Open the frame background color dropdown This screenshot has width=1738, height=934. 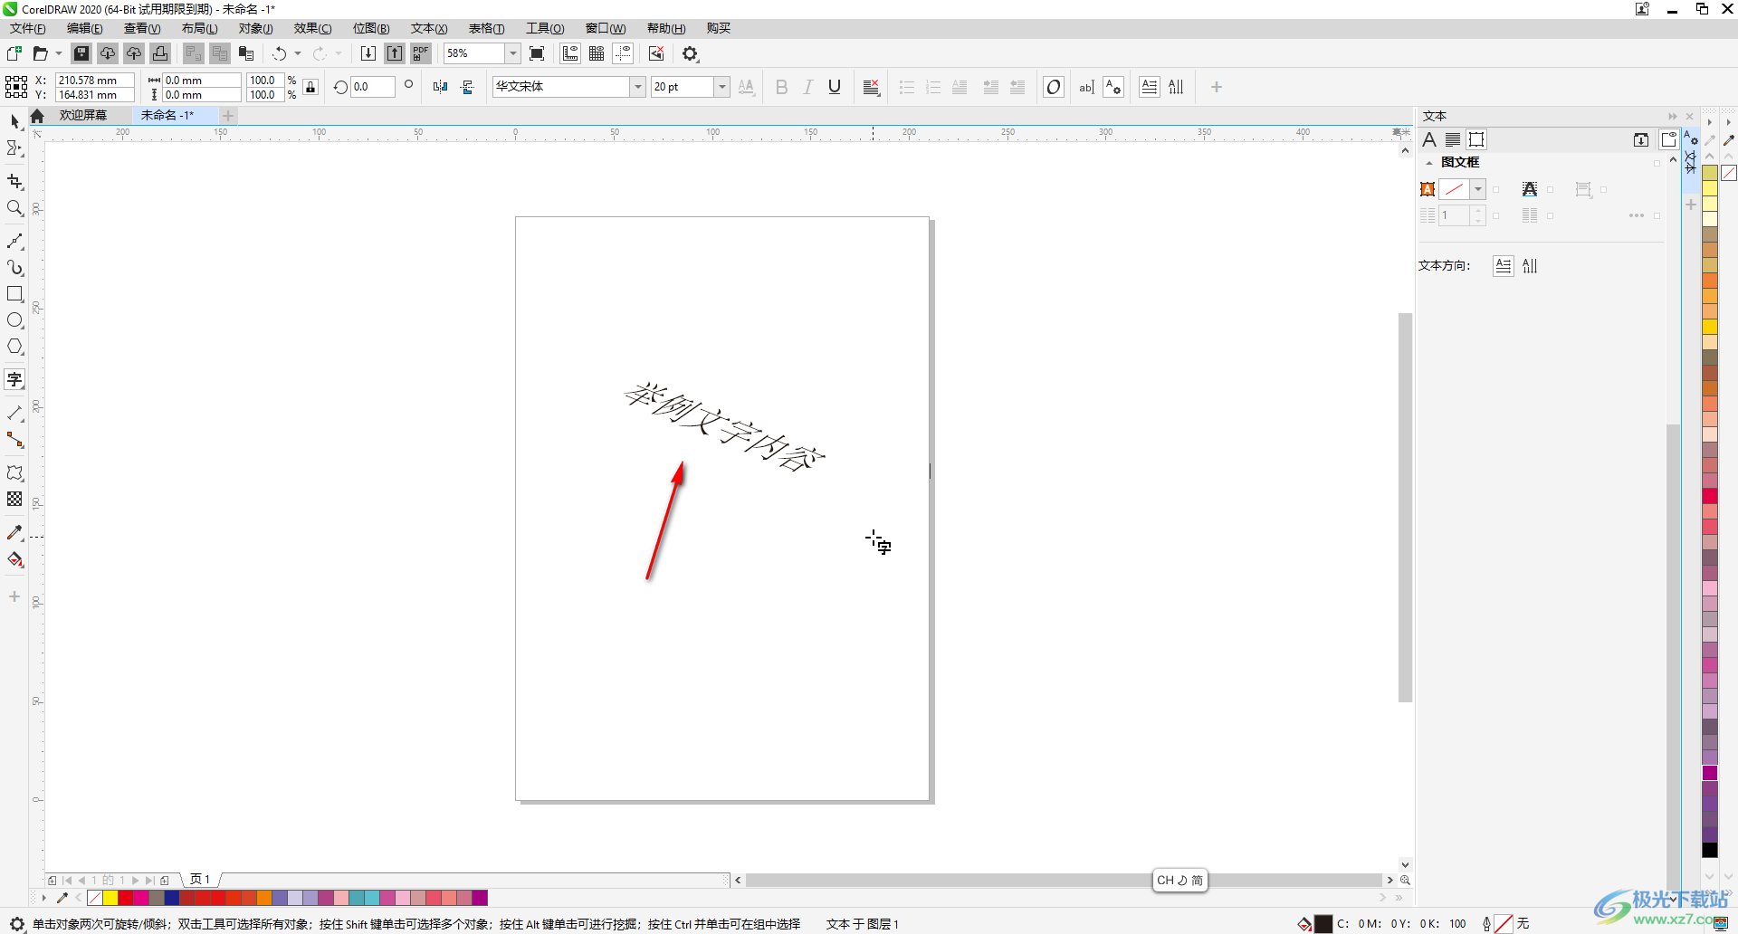pyautogui.click(x=1477, y=189)
